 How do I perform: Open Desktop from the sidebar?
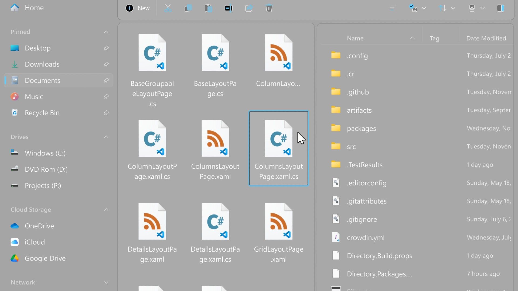coord(59,48)
